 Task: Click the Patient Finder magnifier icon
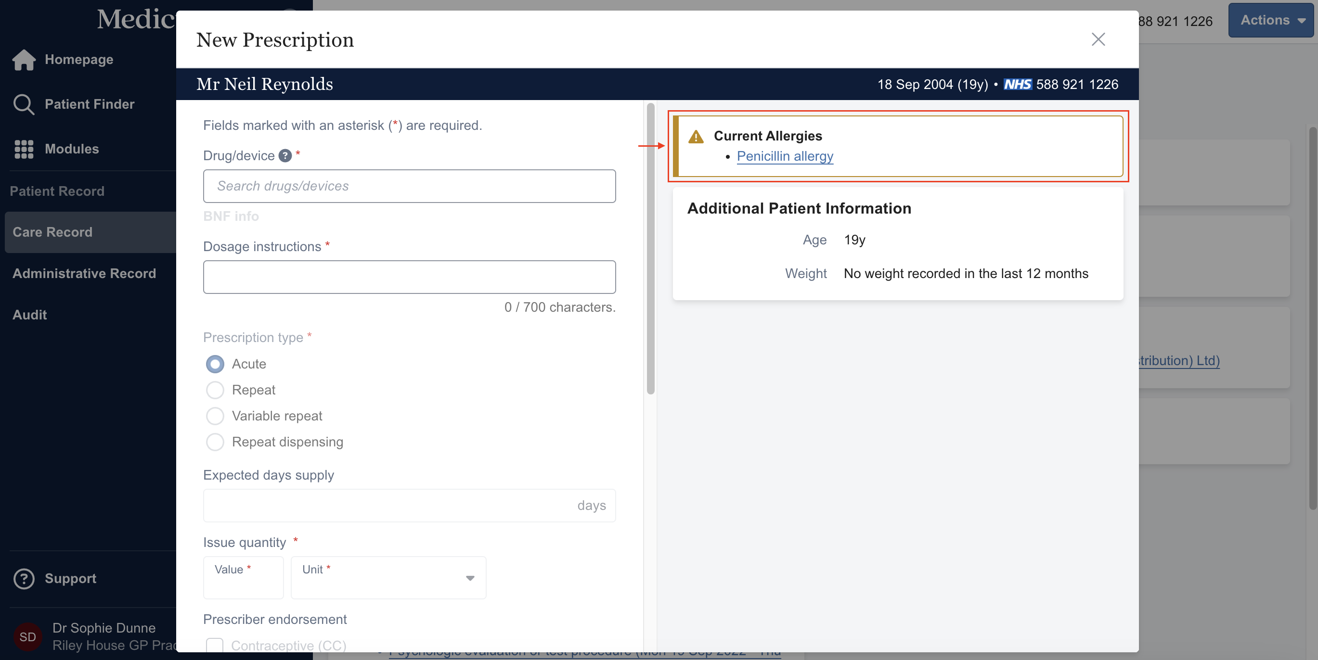coord(24,104)
